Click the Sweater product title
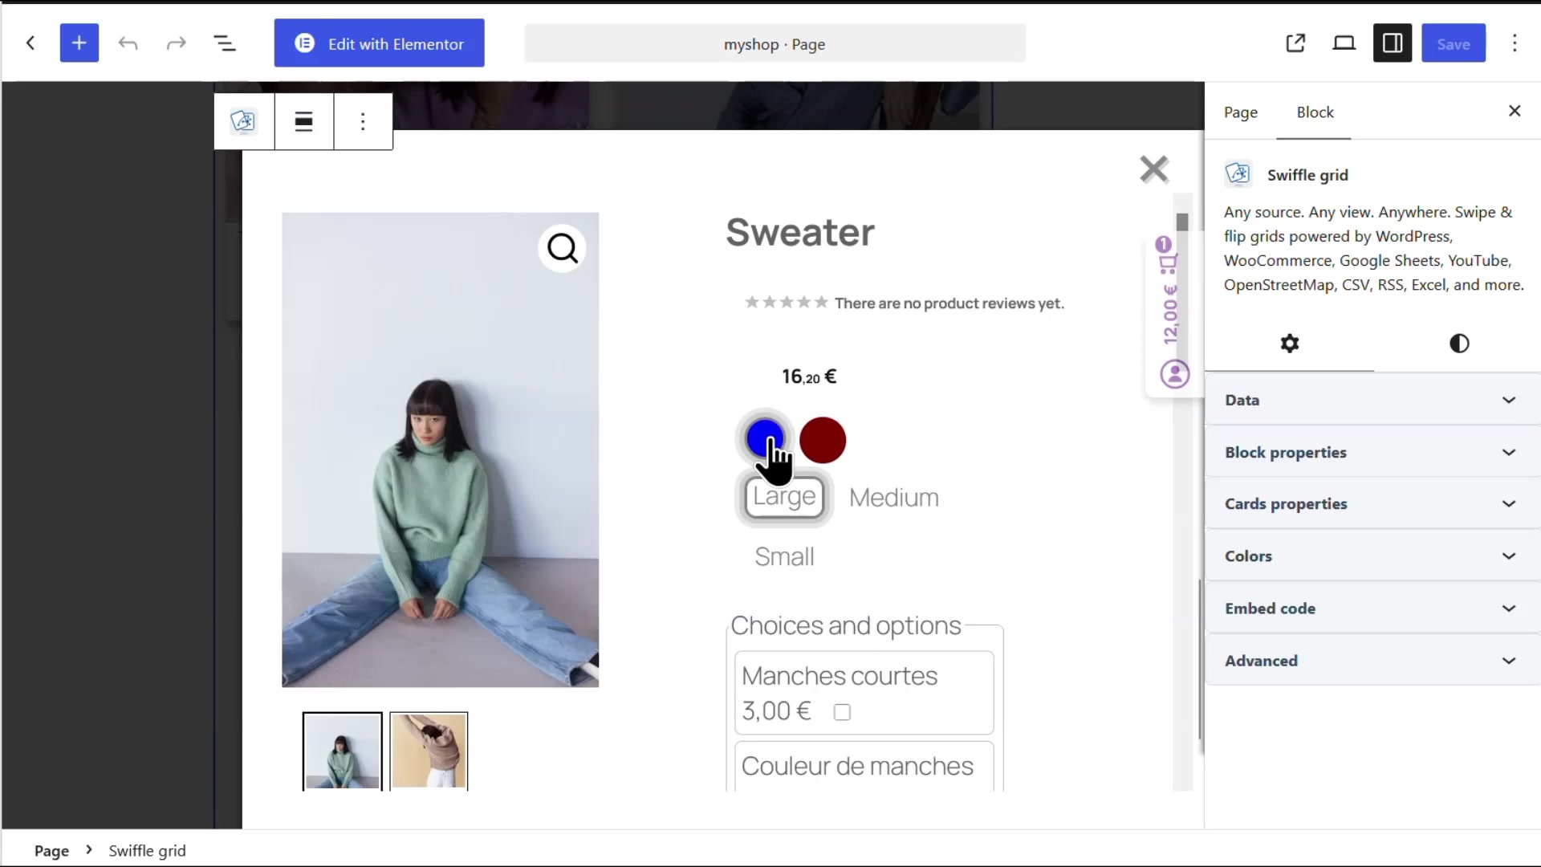1541x867 pixels. [800, 232]
